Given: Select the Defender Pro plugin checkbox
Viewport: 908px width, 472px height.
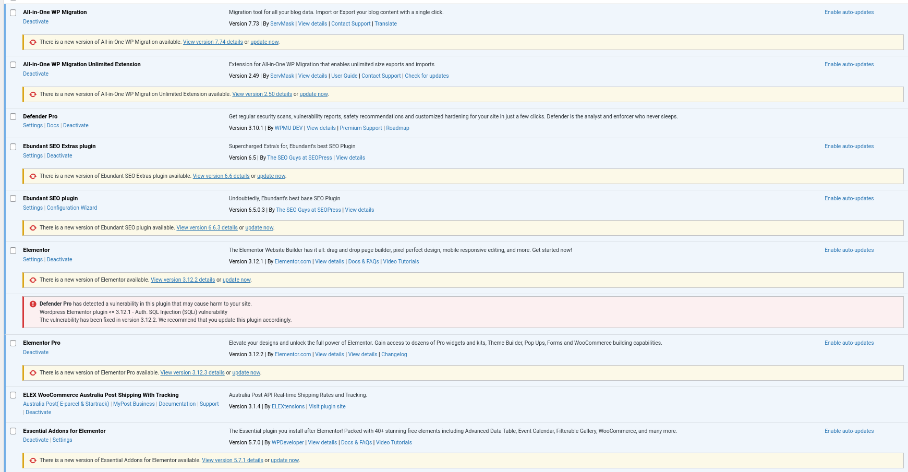Looking at the screenshot, I should tap(13, 117).
